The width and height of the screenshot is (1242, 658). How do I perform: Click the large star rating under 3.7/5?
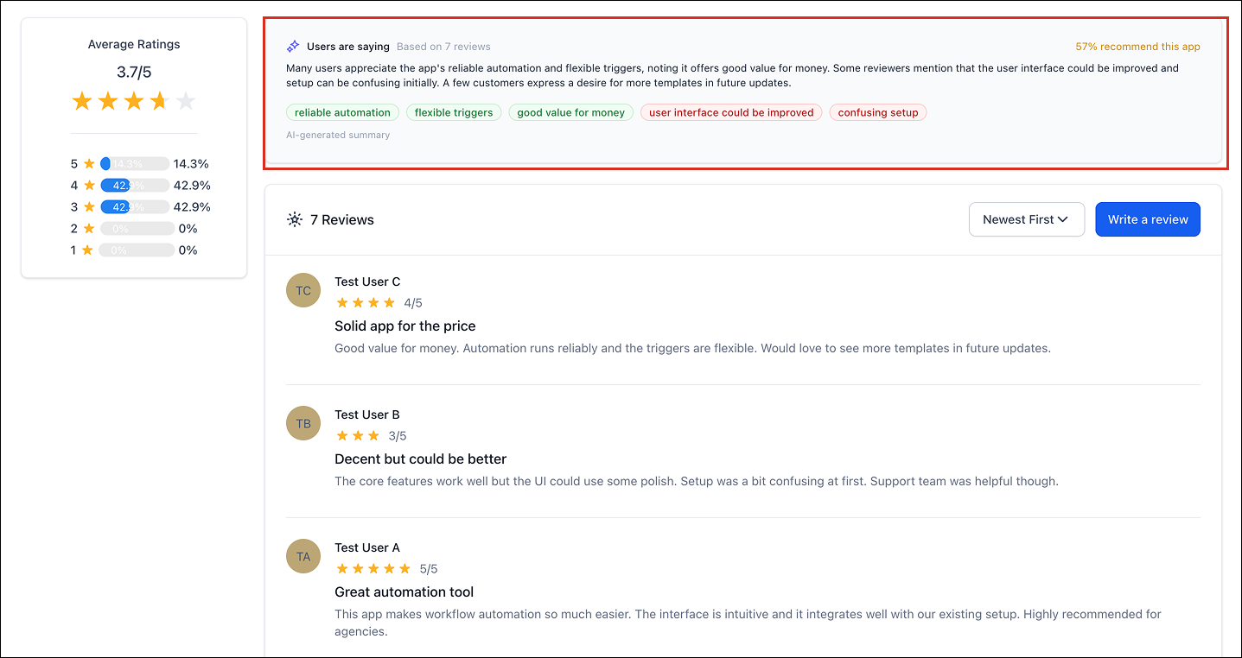(x=134, y=102)
